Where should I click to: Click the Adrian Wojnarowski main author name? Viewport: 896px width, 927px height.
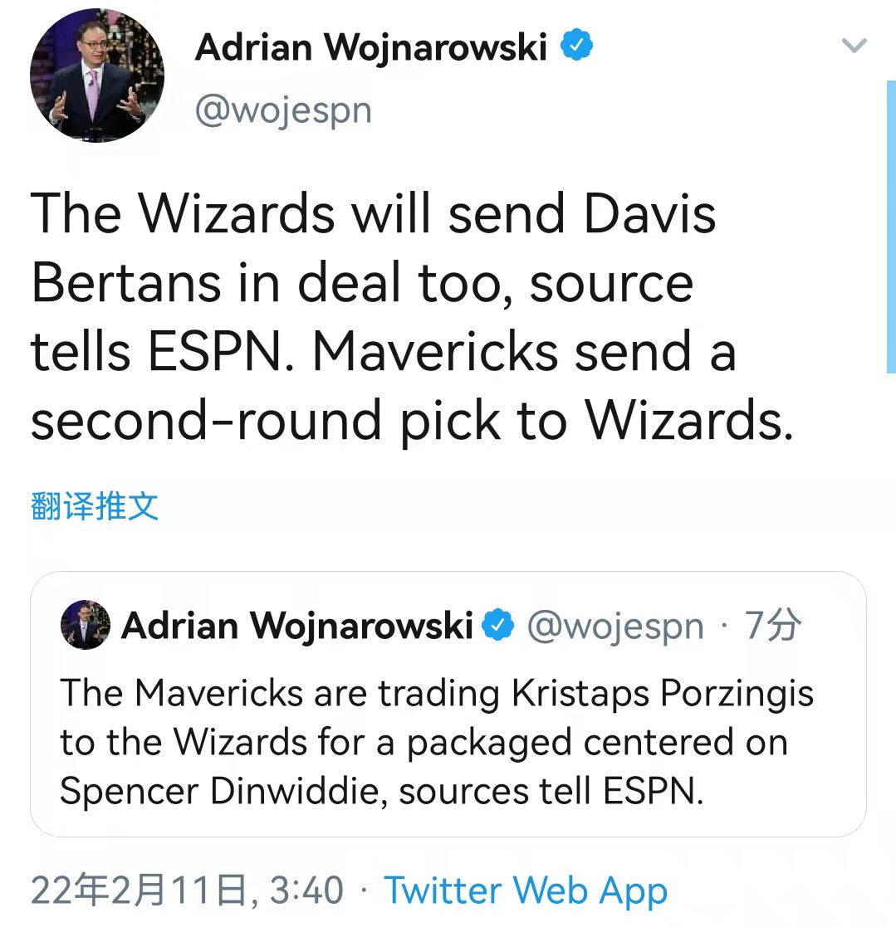tap(371, 46)
